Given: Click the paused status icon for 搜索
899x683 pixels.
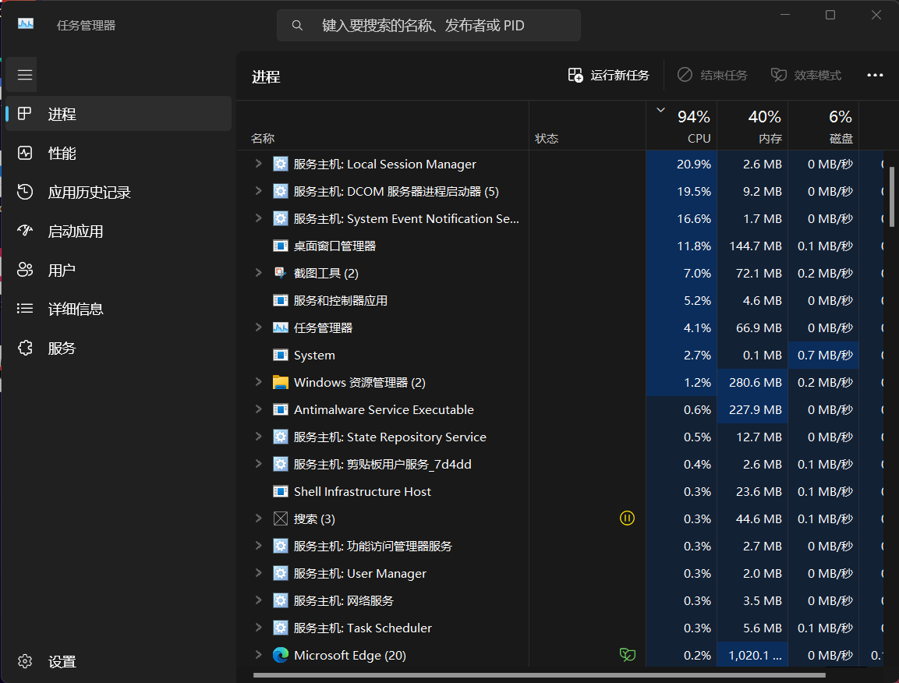Looking at the screenshot, I should tap(627, 518).
